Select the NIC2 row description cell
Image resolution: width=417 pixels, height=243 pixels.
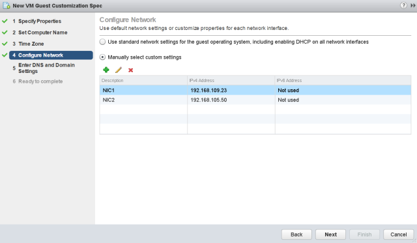(x=143, y=100)
